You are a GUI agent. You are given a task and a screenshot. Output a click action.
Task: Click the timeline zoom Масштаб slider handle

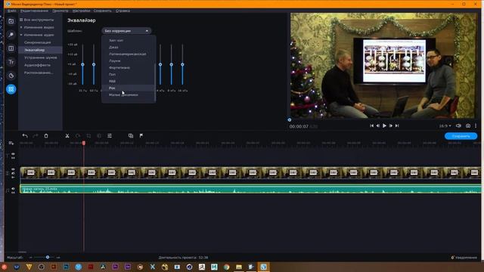(x=48, y=257)
